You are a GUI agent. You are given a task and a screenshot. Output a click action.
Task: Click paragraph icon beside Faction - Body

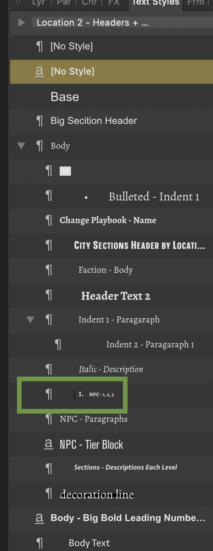pos(49,270)
